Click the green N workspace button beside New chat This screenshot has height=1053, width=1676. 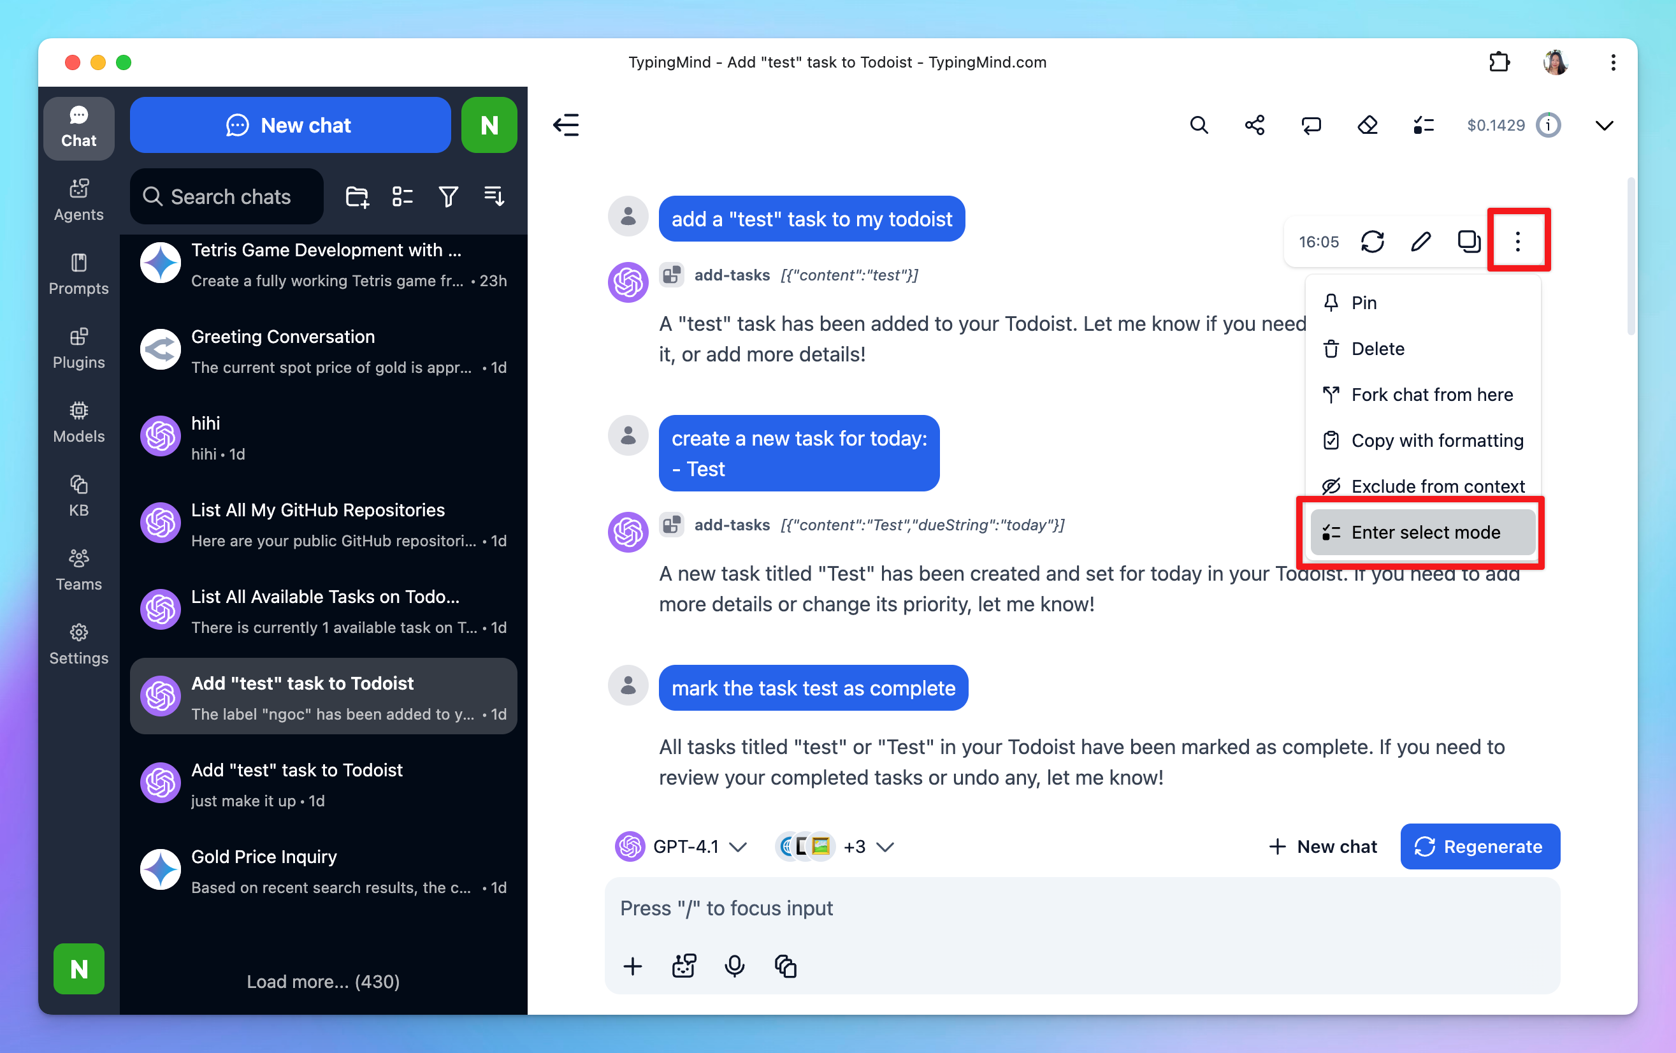[489, 126]
